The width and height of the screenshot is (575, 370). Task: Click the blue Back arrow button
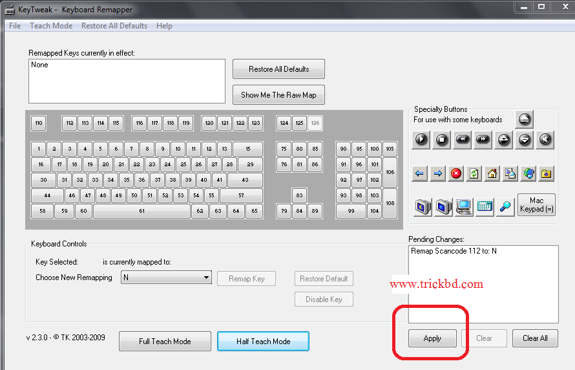point(420,173)
